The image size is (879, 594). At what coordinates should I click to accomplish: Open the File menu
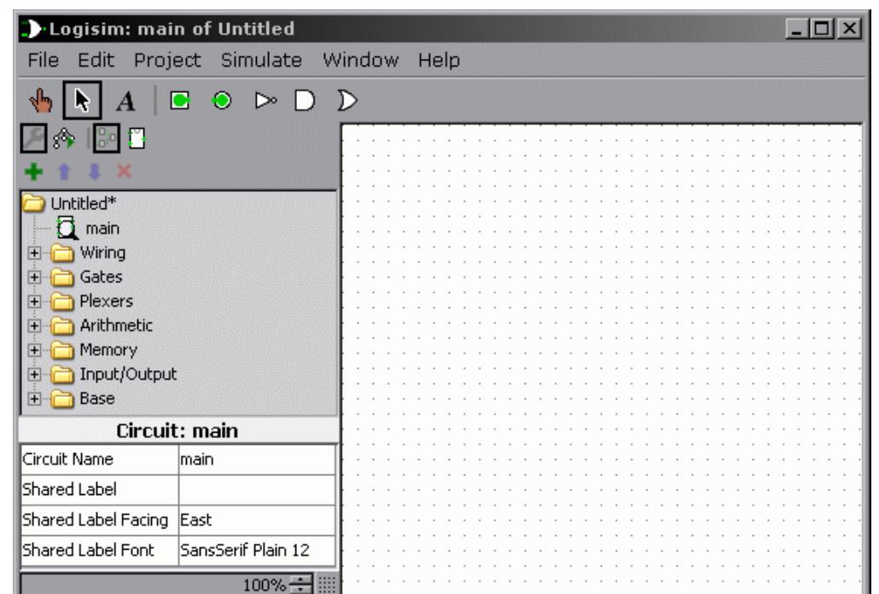pos(44,60)
